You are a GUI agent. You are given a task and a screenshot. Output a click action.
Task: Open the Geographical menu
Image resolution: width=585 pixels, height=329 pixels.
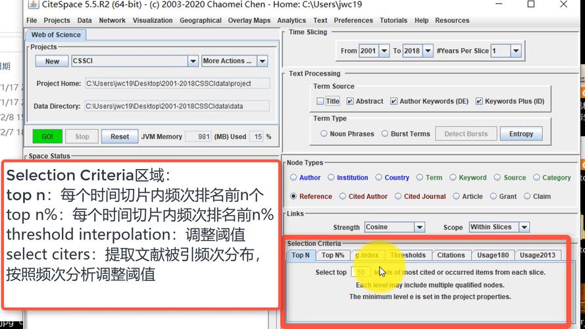tap(200, 20)
